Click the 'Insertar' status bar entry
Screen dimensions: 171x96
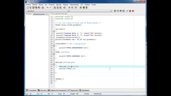[87, 94]
